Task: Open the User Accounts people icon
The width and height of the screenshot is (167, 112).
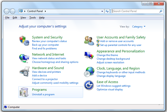Action: tap(89, 41)
